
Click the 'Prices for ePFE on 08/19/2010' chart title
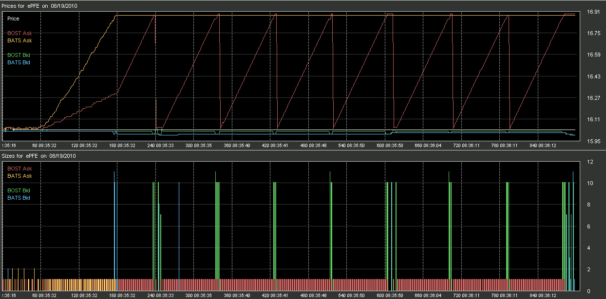39,6
